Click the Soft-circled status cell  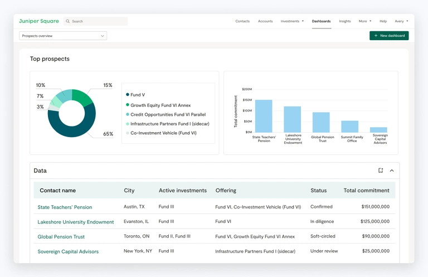pos(323,236)
